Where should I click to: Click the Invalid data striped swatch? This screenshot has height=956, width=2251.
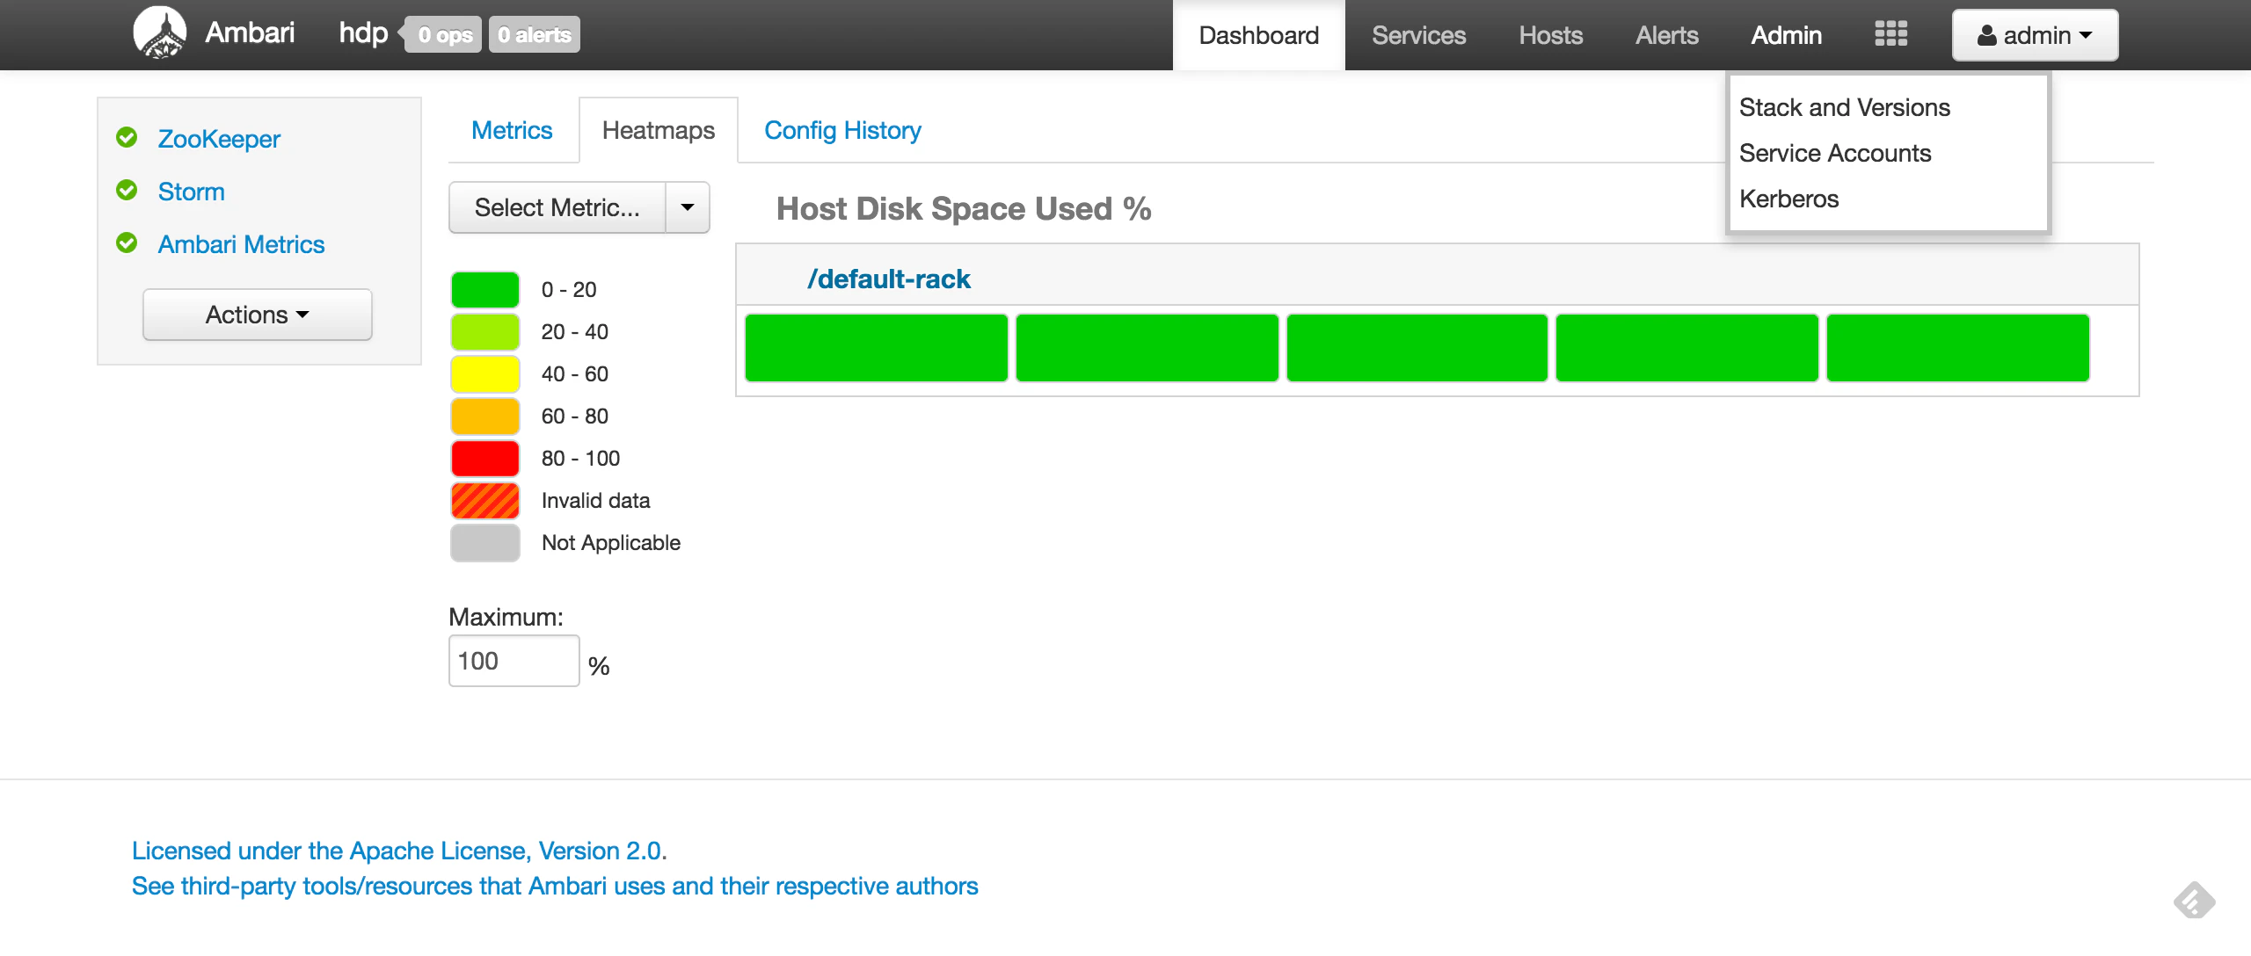484,501
